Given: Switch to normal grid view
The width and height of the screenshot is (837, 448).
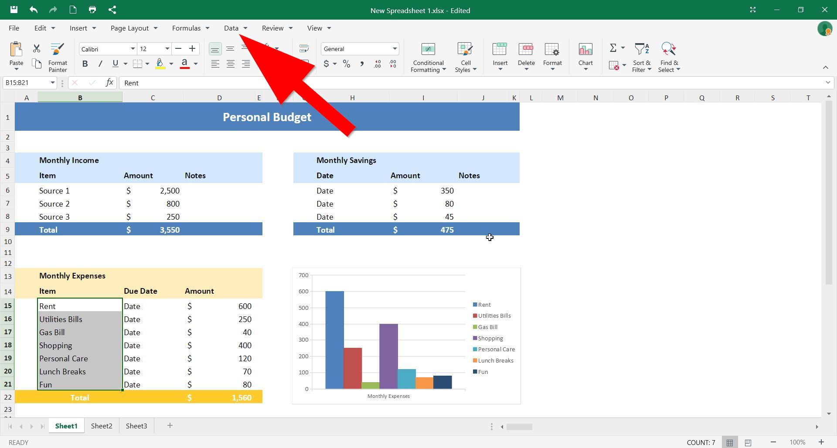Looking at the screenshot, I should pyautogui.click(x=729, y=442).
